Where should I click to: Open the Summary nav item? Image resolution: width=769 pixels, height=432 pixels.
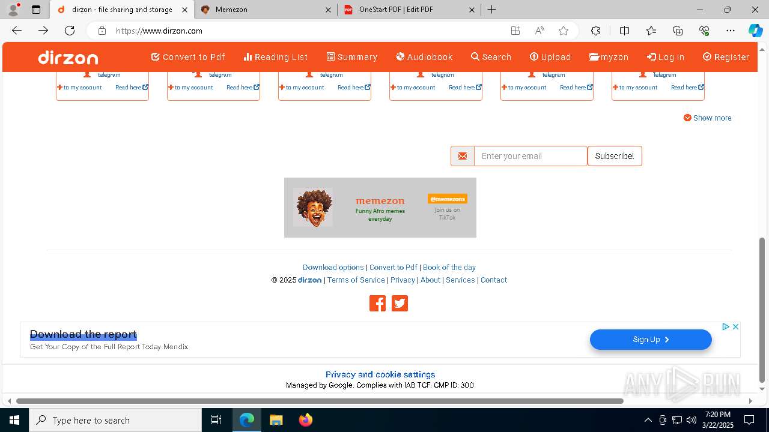coord(352,57)
